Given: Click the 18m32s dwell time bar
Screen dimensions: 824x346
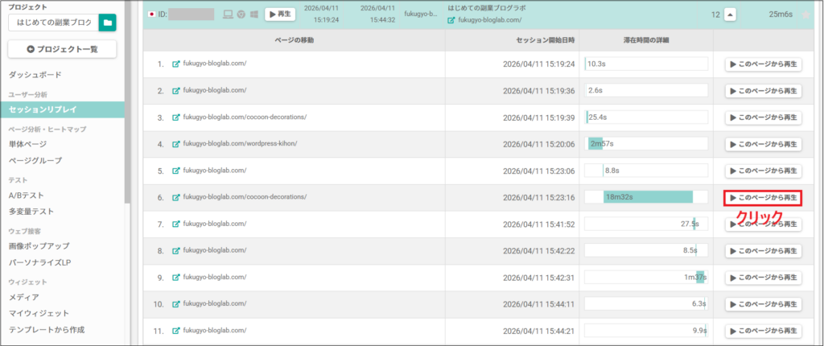Looking at the screenshot, I should click(648, 197).
